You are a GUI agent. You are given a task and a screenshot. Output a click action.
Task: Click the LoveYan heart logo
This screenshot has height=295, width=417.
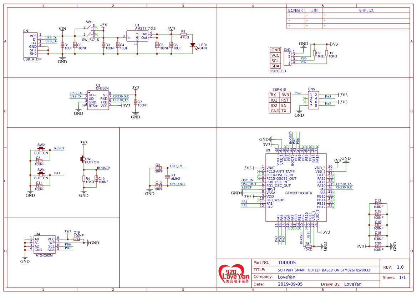(x=234, y=274)
